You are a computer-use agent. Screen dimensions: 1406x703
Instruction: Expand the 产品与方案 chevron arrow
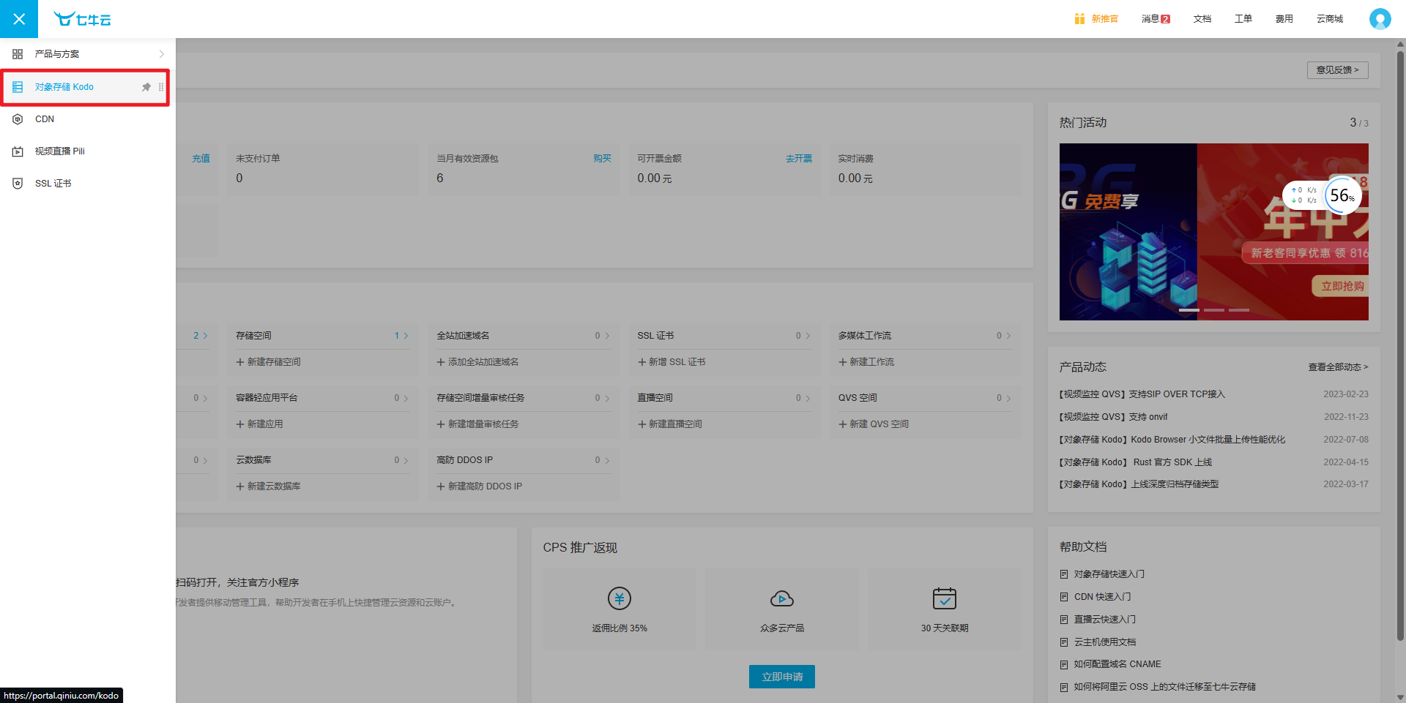click(162, 54)
